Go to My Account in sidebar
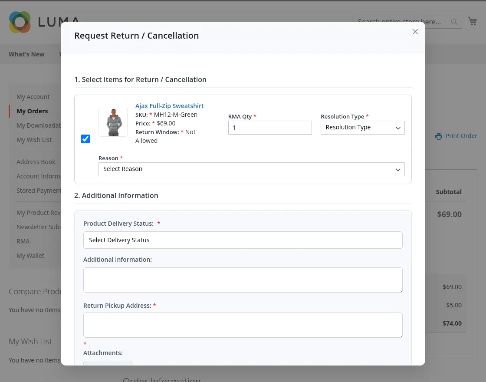The image size is (486, 382). (33, 97)
